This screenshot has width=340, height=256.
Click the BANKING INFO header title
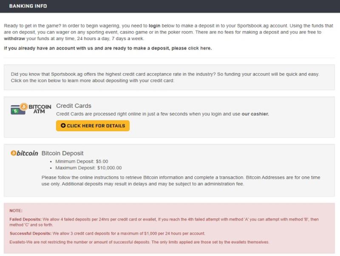pos(28,6)
